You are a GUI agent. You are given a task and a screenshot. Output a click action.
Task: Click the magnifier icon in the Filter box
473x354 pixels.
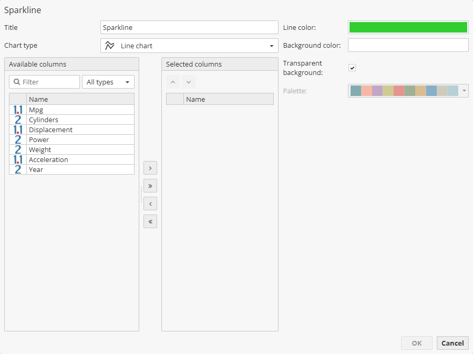point(16,82)
